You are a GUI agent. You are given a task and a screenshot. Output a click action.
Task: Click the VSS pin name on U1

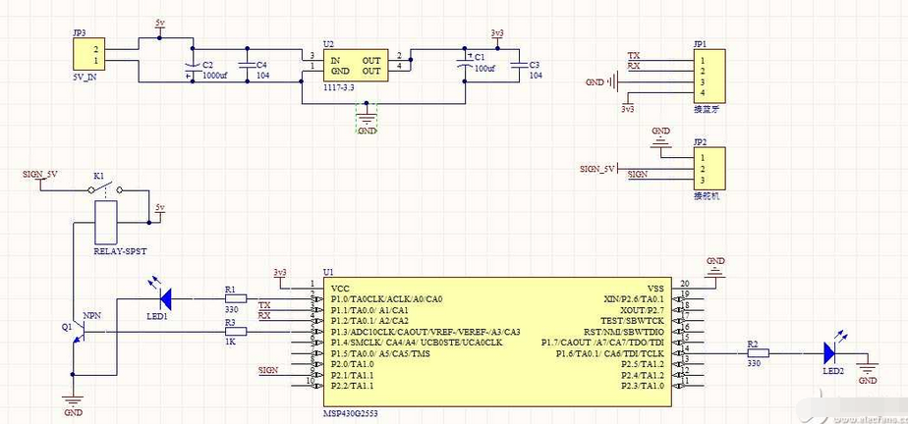(655, 289)
